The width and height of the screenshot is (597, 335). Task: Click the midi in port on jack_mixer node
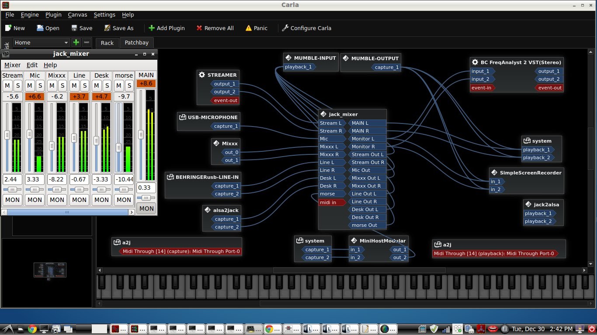coord(332,202)
